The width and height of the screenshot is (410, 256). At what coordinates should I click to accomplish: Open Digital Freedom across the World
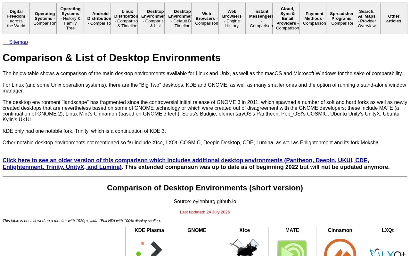click(x=16, y=19)
